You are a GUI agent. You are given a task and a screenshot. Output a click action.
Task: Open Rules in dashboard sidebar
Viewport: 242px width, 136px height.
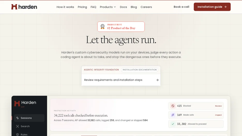pos(29,134)
